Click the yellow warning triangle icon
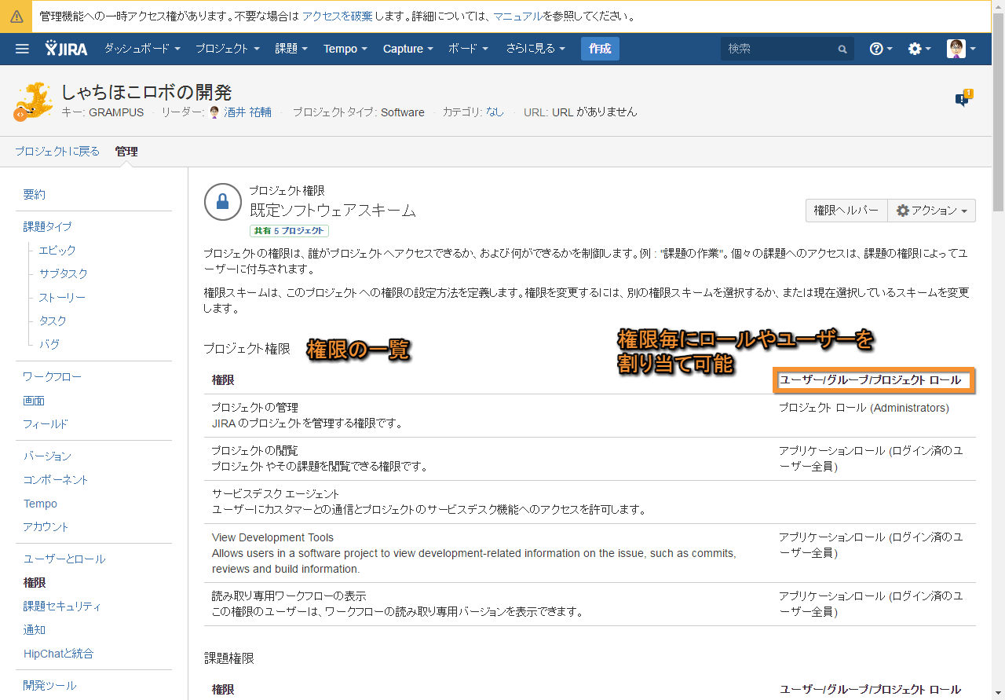Screen dimensions: 1005x700 pyautogui.click(x=16, y=16)
